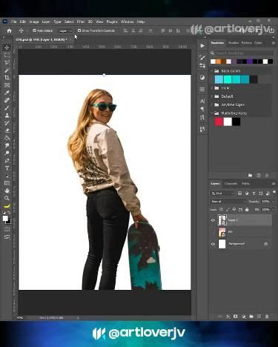Viewport: 278px width, 347px height.
Task: Toggle pixel layer filter in Layers panel
Action: point(239,194)
